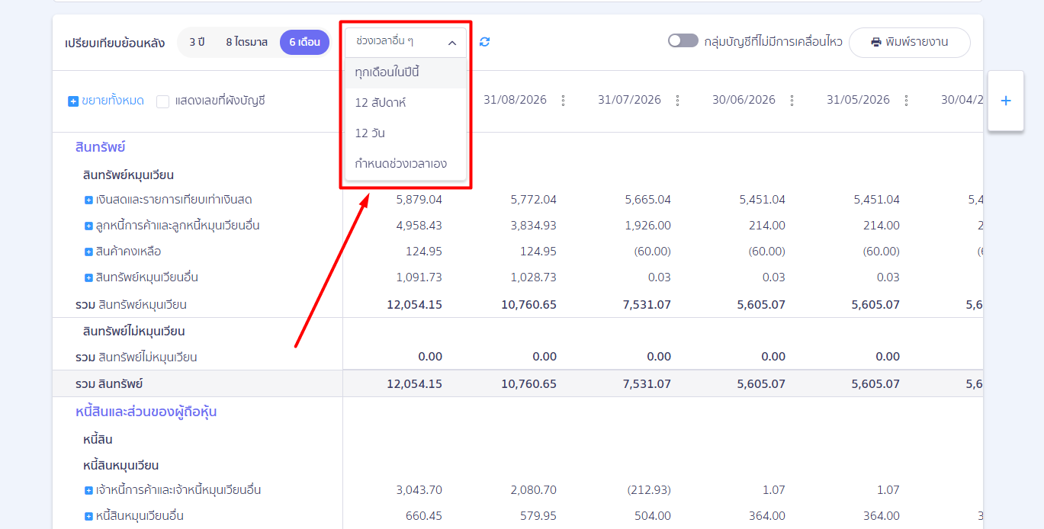Click the 5,879.04 cash value
This screenshot has height=529, width=1044.
(419, 200)
